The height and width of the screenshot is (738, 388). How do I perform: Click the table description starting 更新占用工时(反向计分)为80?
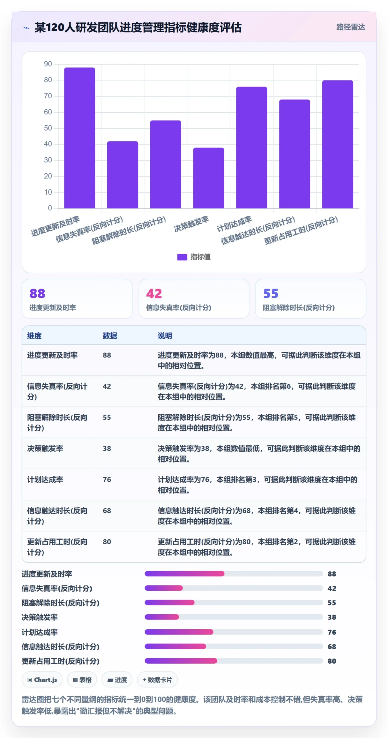click(256, 547)
